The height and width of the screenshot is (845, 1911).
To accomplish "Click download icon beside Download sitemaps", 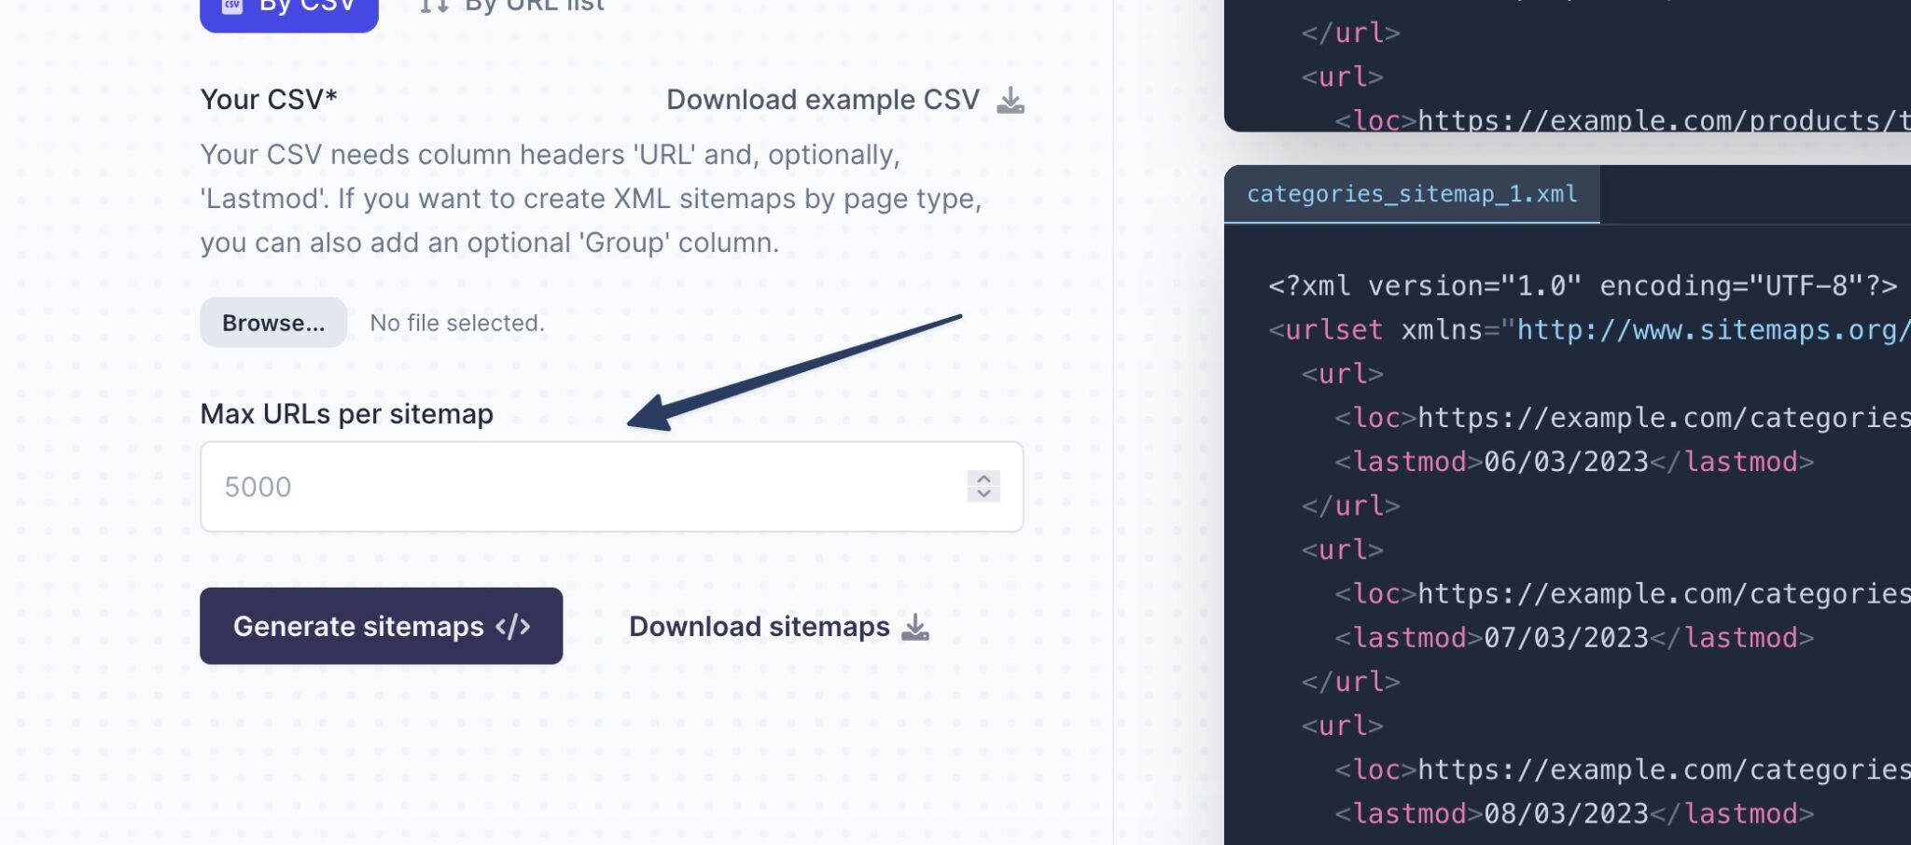I will [915, 627].
